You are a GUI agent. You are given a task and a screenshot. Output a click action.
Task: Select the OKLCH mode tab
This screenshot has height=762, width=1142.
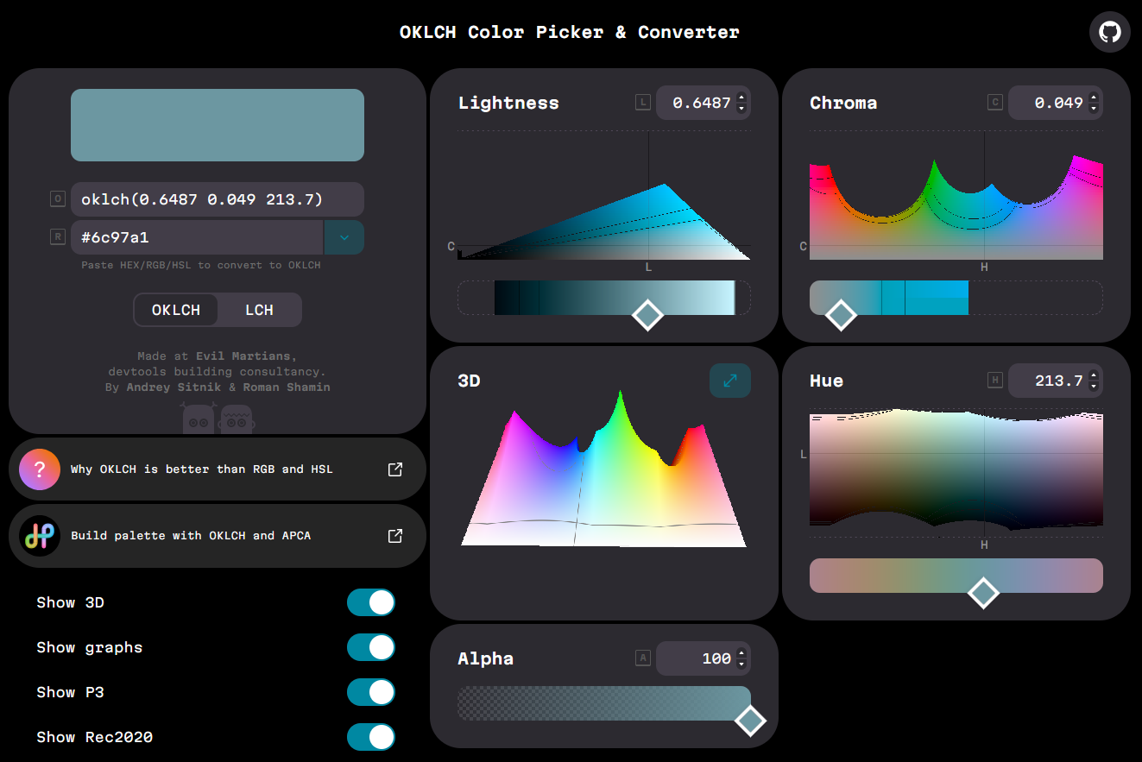pyautogui.click(x=176, y=310)
